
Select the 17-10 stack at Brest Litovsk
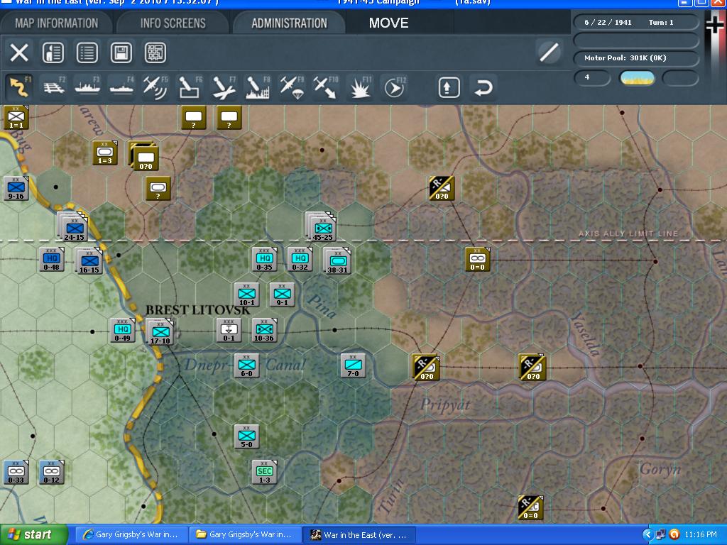click(x=160, y=332)
